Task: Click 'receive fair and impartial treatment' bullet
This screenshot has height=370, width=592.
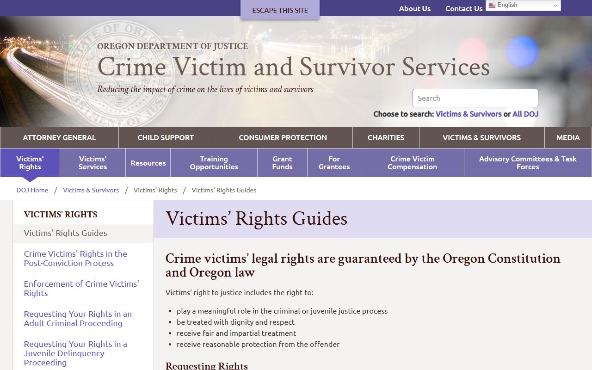Action: click(236, 333)
